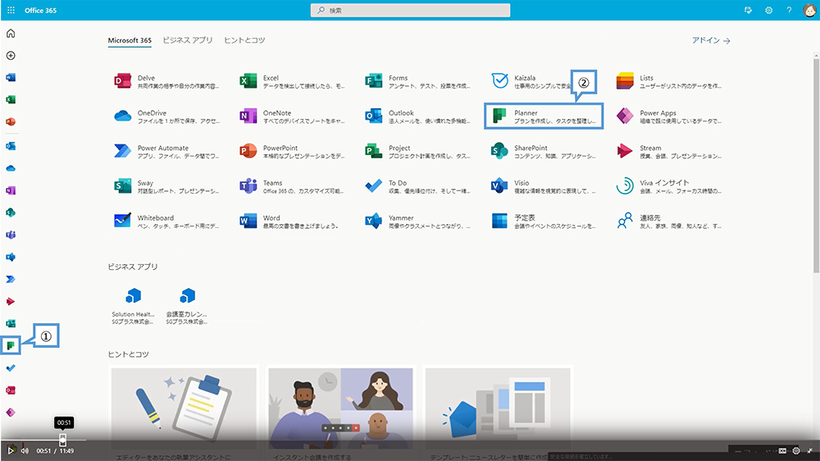Open PowerPoint from the left sidebar
The image size is (820, 461).
(11, 121)
